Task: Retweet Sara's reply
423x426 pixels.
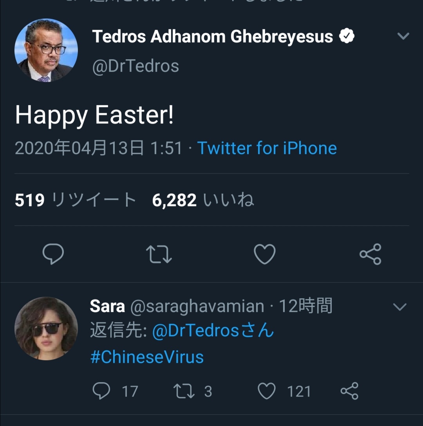Action: point(184,391)
